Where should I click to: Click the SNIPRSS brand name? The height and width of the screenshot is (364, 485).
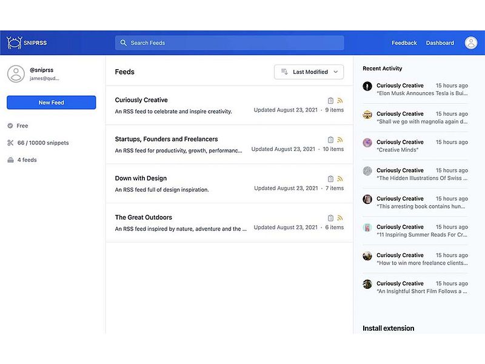pos(35,42)
